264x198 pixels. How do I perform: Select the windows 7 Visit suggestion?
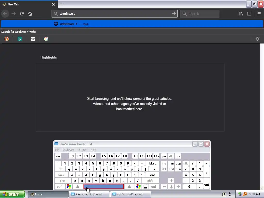pyautogui.click(x=132, y=24)
